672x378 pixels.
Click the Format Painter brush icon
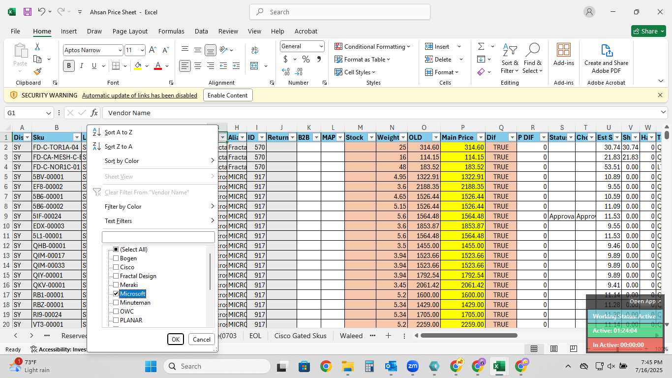pos(37,72)
